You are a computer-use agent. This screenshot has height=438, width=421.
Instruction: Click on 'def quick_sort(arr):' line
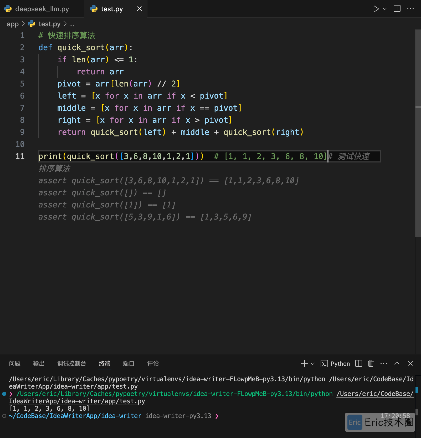click(x=85, y=48)
